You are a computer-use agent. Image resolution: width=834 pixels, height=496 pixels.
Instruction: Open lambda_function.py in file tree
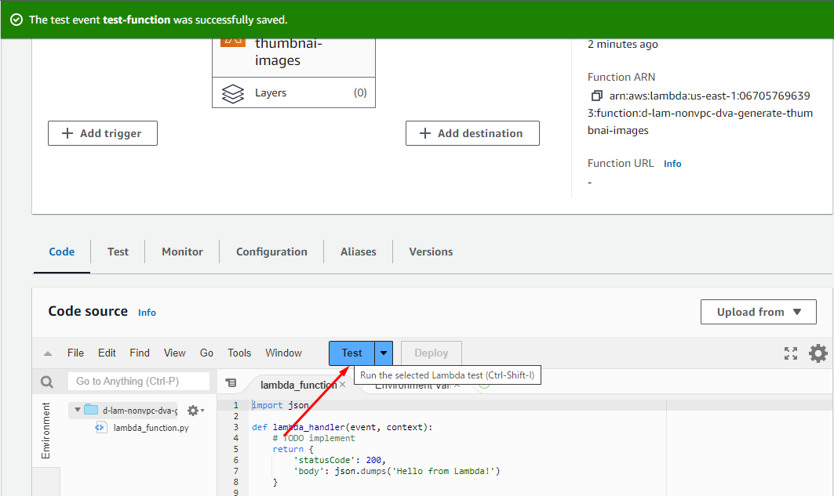151,428
